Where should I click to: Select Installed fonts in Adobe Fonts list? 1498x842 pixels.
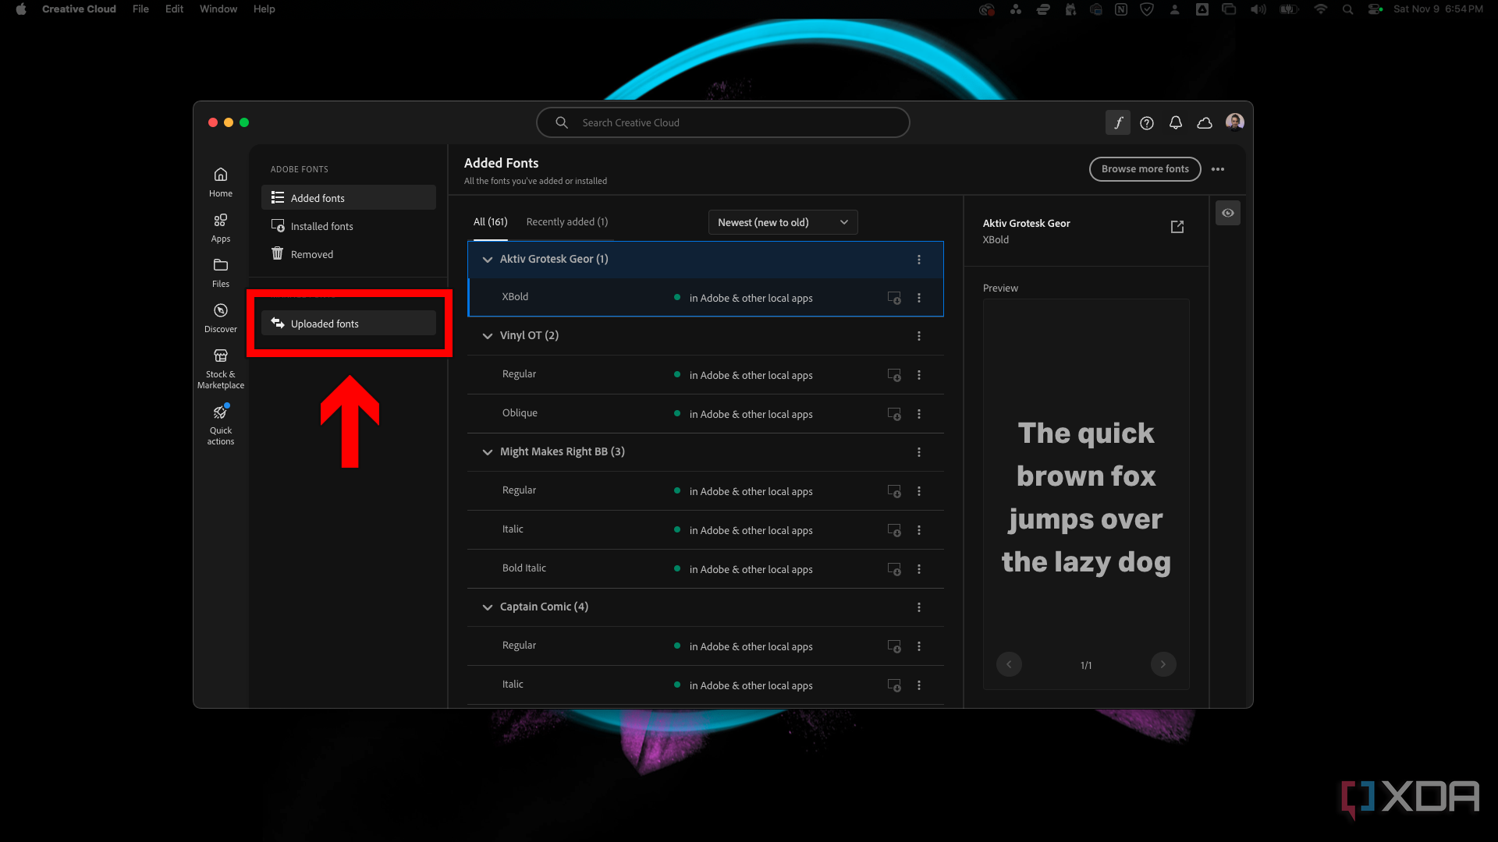coord(348,226)
